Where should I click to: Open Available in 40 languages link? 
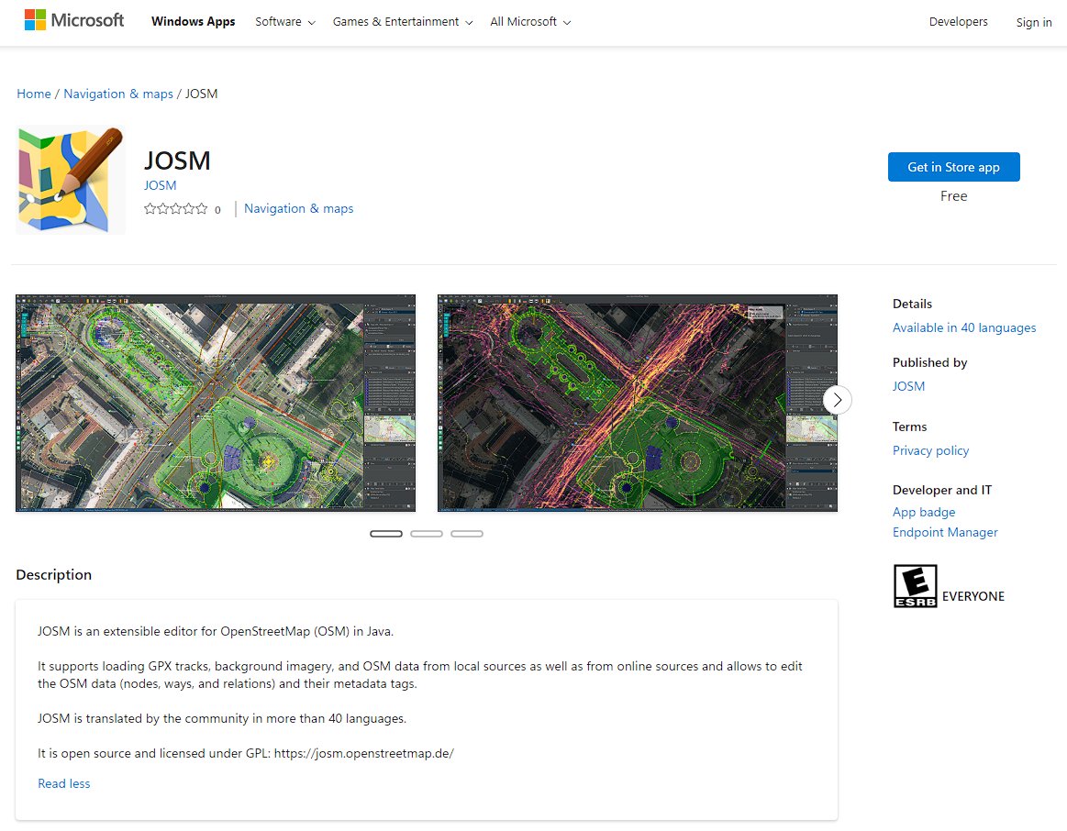(964, 327)
